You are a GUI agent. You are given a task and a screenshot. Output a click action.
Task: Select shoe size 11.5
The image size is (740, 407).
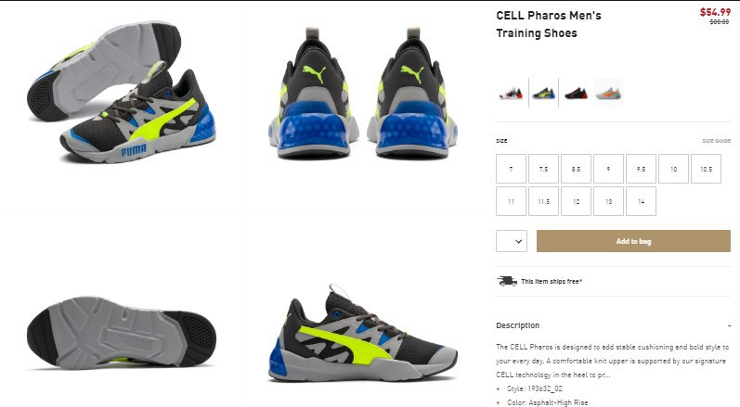(544, 201)
